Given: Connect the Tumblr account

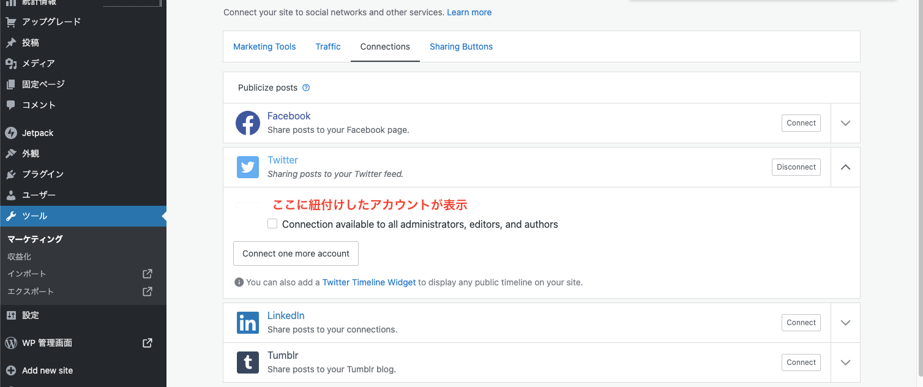Looking at the screenshot, I should pyautogui.click(x=801, y=363).
